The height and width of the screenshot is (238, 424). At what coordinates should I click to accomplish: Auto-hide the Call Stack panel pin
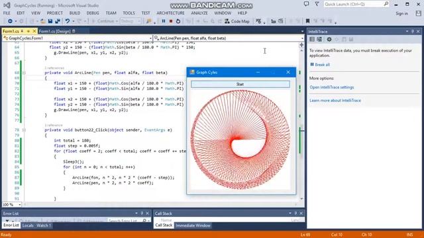click(x=295, y=213)
